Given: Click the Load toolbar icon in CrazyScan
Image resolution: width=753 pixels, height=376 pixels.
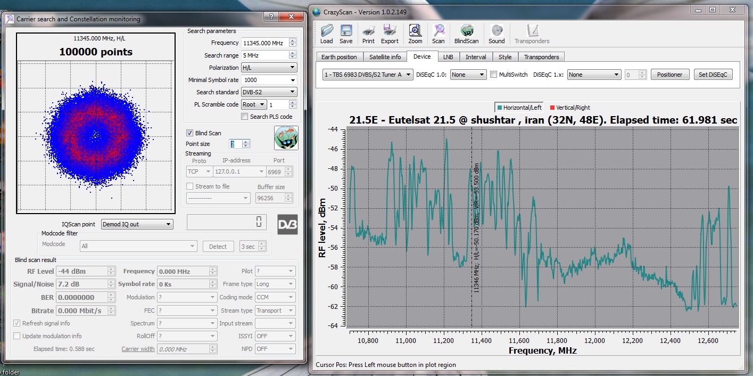Looking at the screenshot, I should pyautogui.click(x=327, y=34).
